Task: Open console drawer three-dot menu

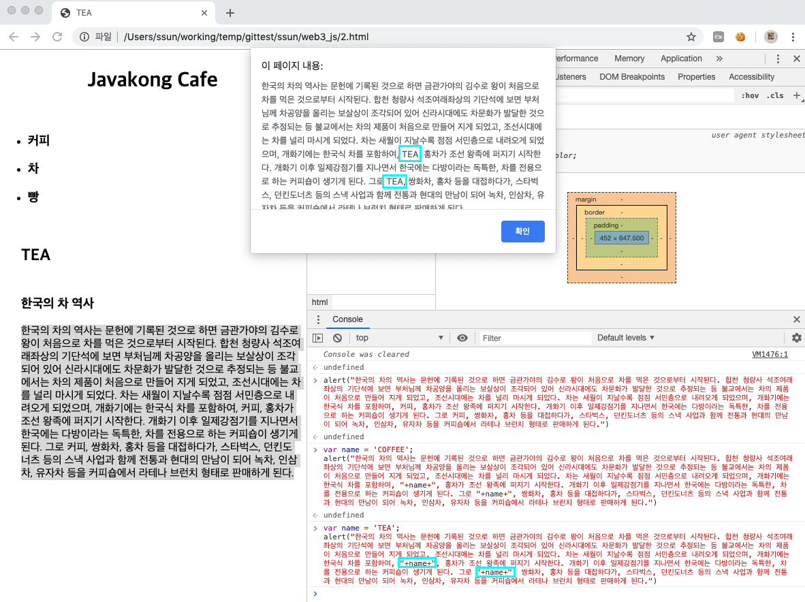Action: (x=318, y=319)
